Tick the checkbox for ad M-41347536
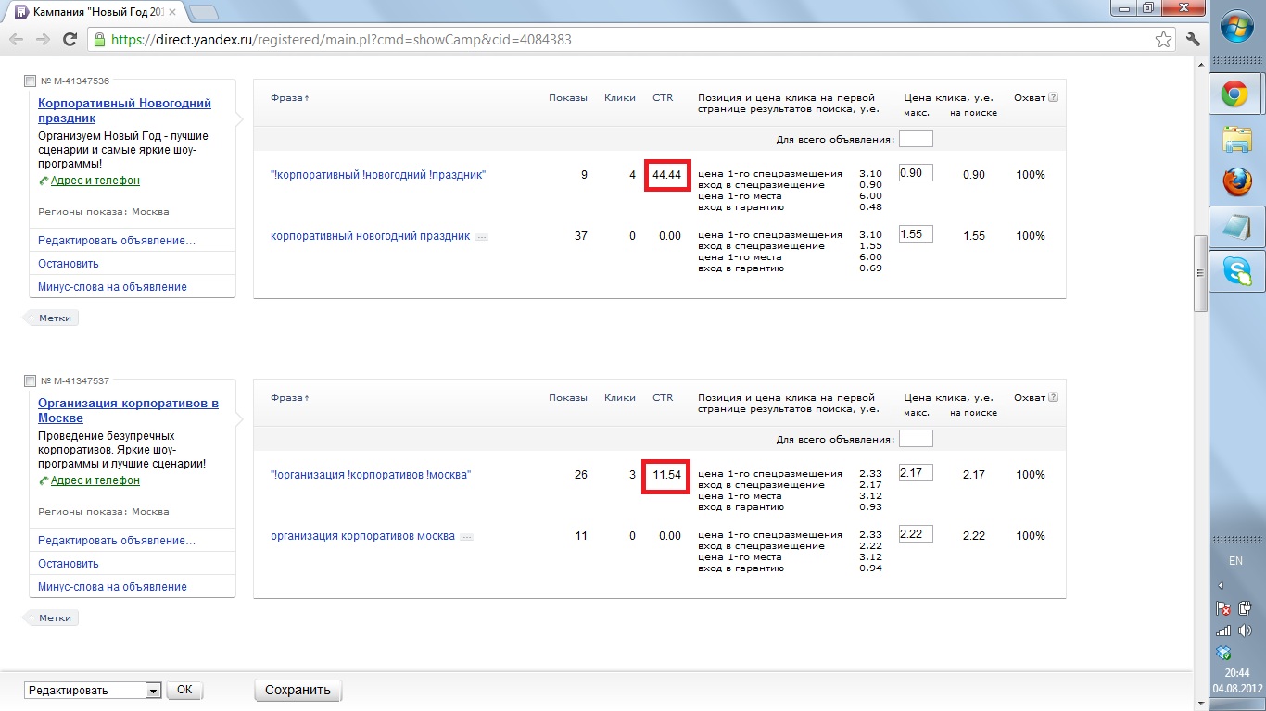This screenshot has height=711, width=1266. click(x=31, y=81)
